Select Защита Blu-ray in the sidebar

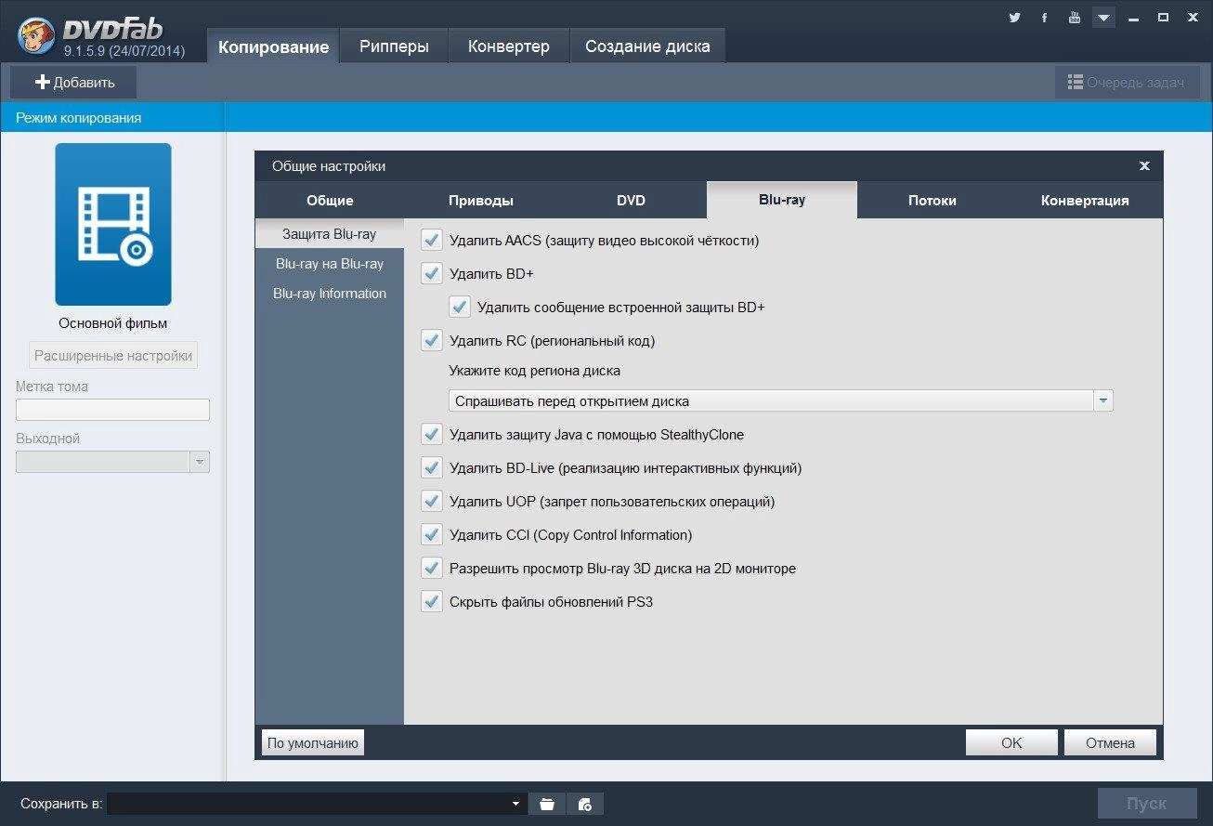[330, 234]
